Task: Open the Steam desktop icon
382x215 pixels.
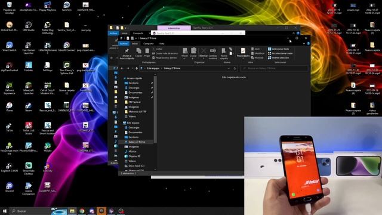Action: (29, 107)
